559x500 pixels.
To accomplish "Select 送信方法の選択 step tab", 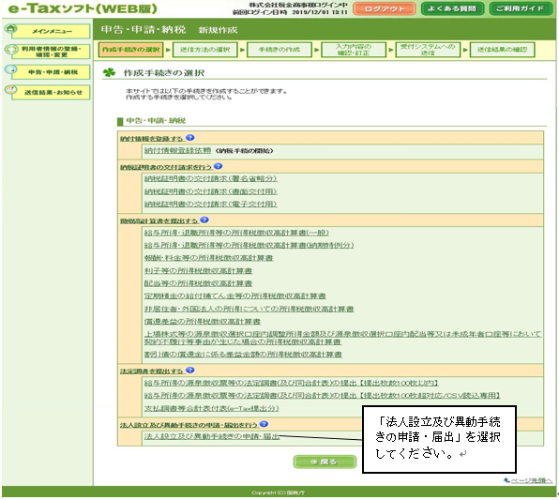I will coord(205,50).
